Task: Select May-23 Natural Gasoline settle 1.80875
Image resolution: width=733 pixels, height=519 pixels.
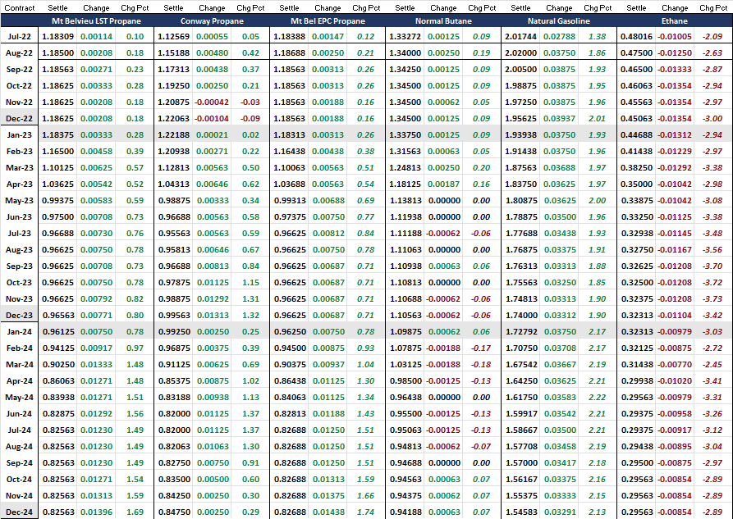Action: (520, 200)
